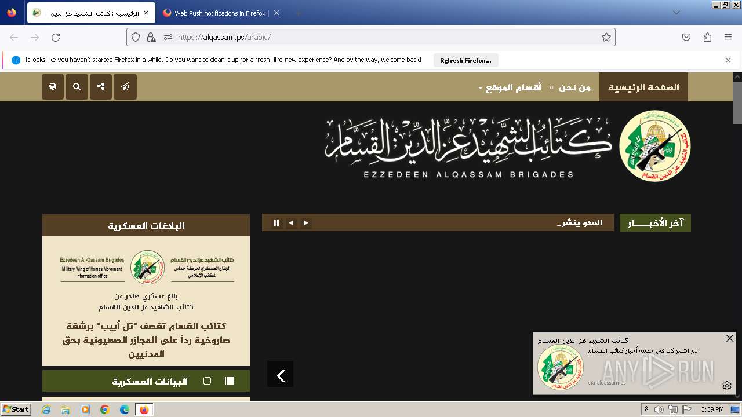Open the Telegram paper-plane icon

coord(125,87)
